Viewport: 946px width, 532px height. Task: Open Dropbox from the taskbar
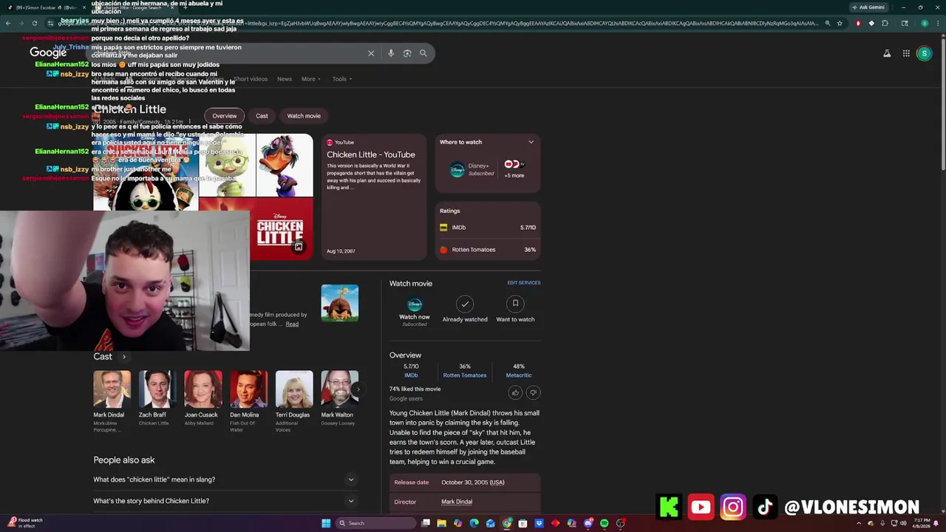[539, 523]
